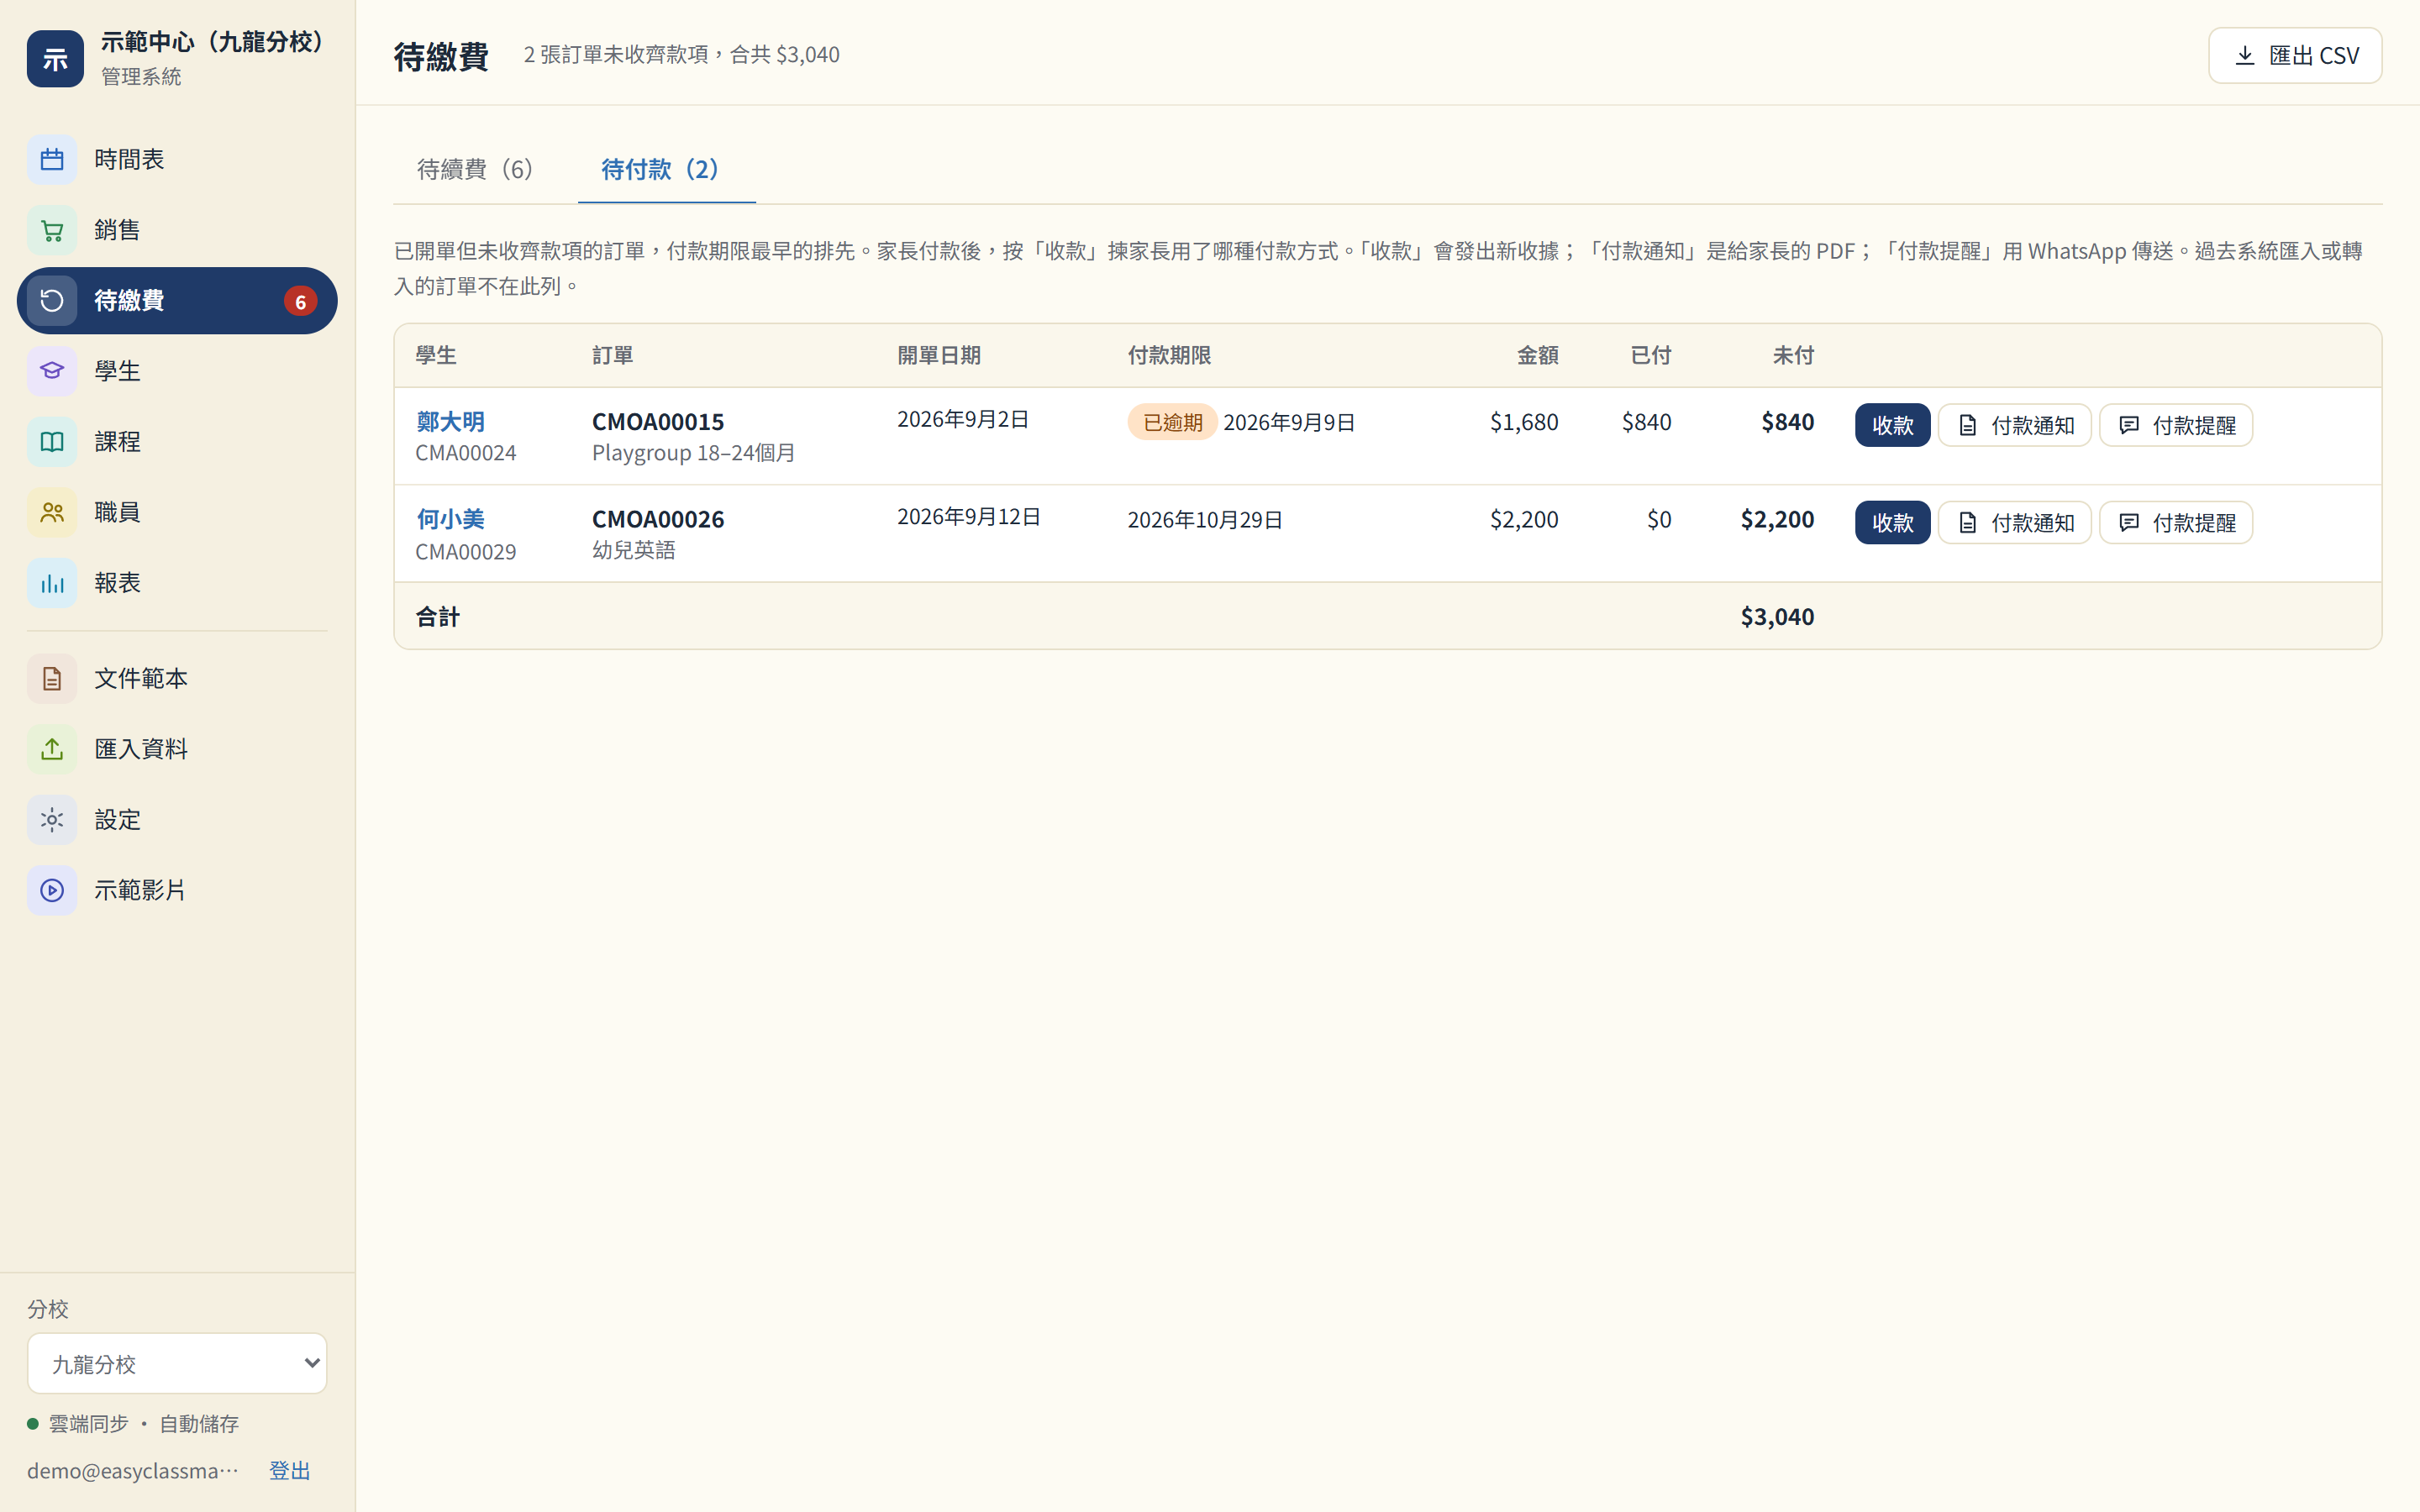Viewport: 2420px width, 1512px height.
Task: Click the total $3,040 in 合計 row
Action: pos(1777,616)
